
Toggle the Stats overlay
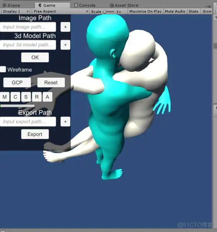(193, 11)
